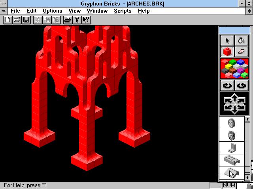Rotate the view with the left rotate arrow button
Viewport: 253px width, 189px height.
click(x=227, y=85)
